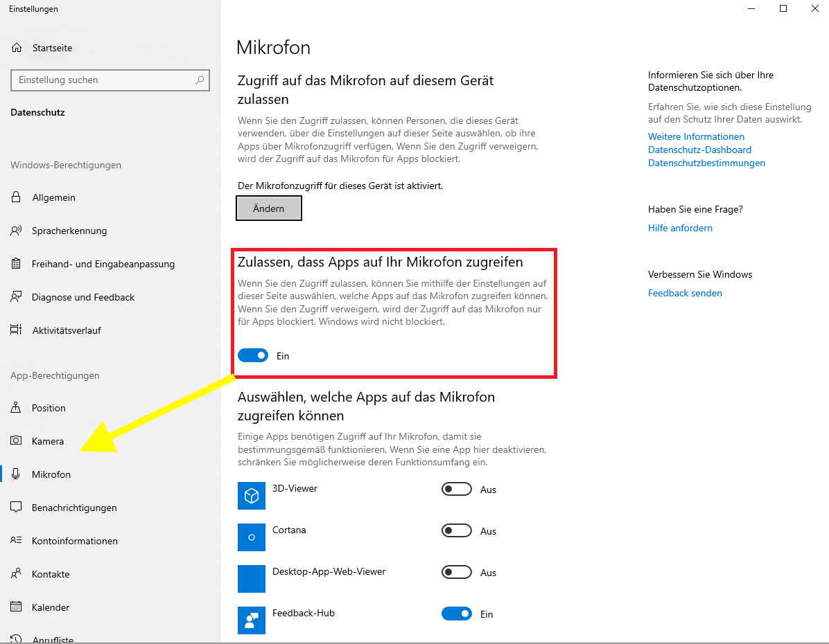Open Kontoinformationen in sidebar

pyautogui.click(x=75, y=541)
